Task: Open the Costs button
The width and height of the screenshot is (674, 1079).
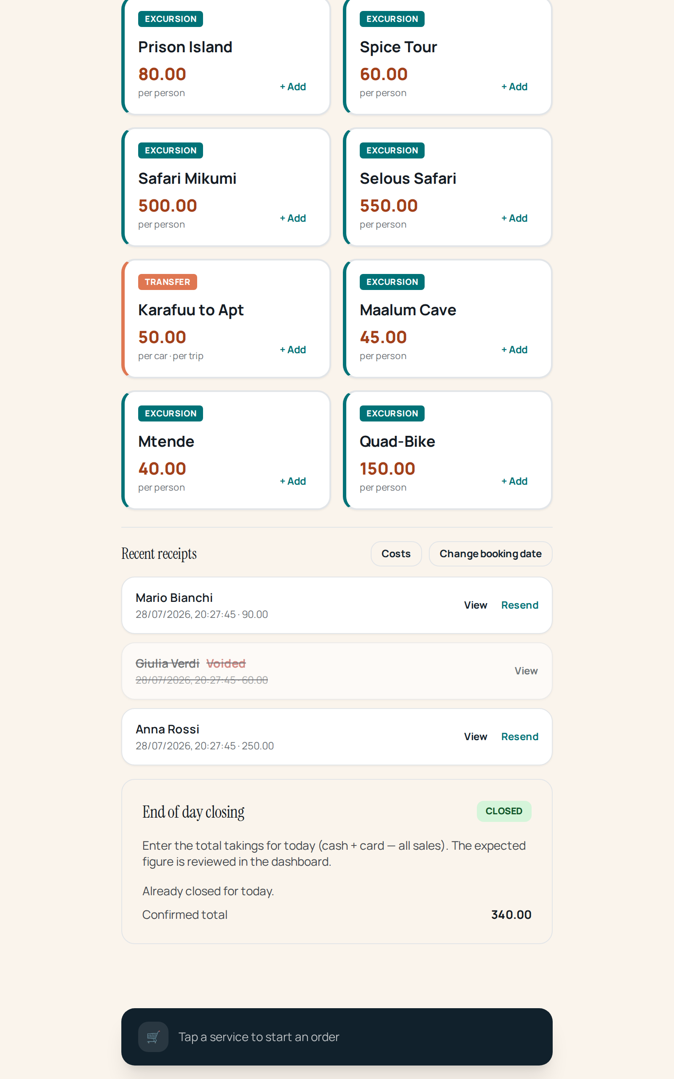Action: [x=396, y=554]
